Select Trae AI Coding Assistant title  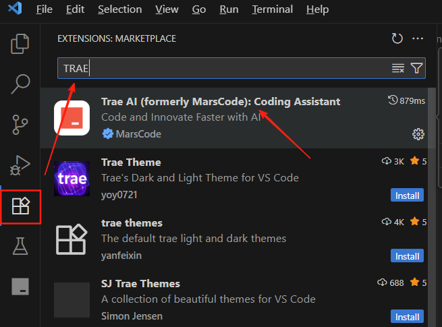[221, 102]
